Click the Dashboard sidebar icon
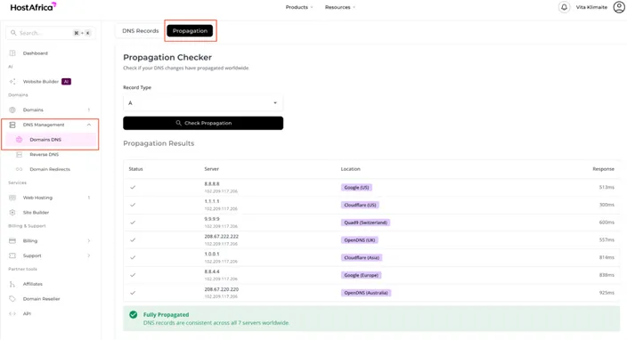Screen dimensions: 627x340 click(x=12, y=53)
